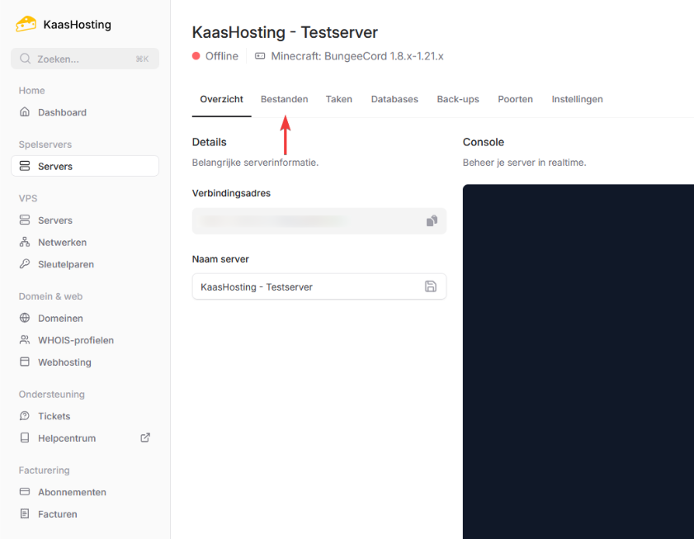The width and height of the screenshot is (694, 539).
Task: Open the Back-ups tab
Action: 458,99
